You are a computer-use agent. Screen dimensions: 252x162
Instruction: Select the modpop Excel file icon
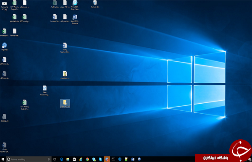[x=5, y=32]
